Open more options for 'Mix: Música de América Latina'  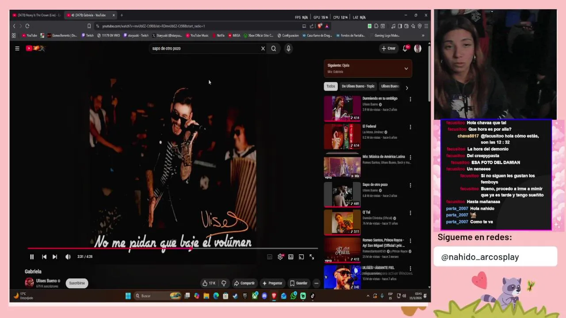pos(410,157)
